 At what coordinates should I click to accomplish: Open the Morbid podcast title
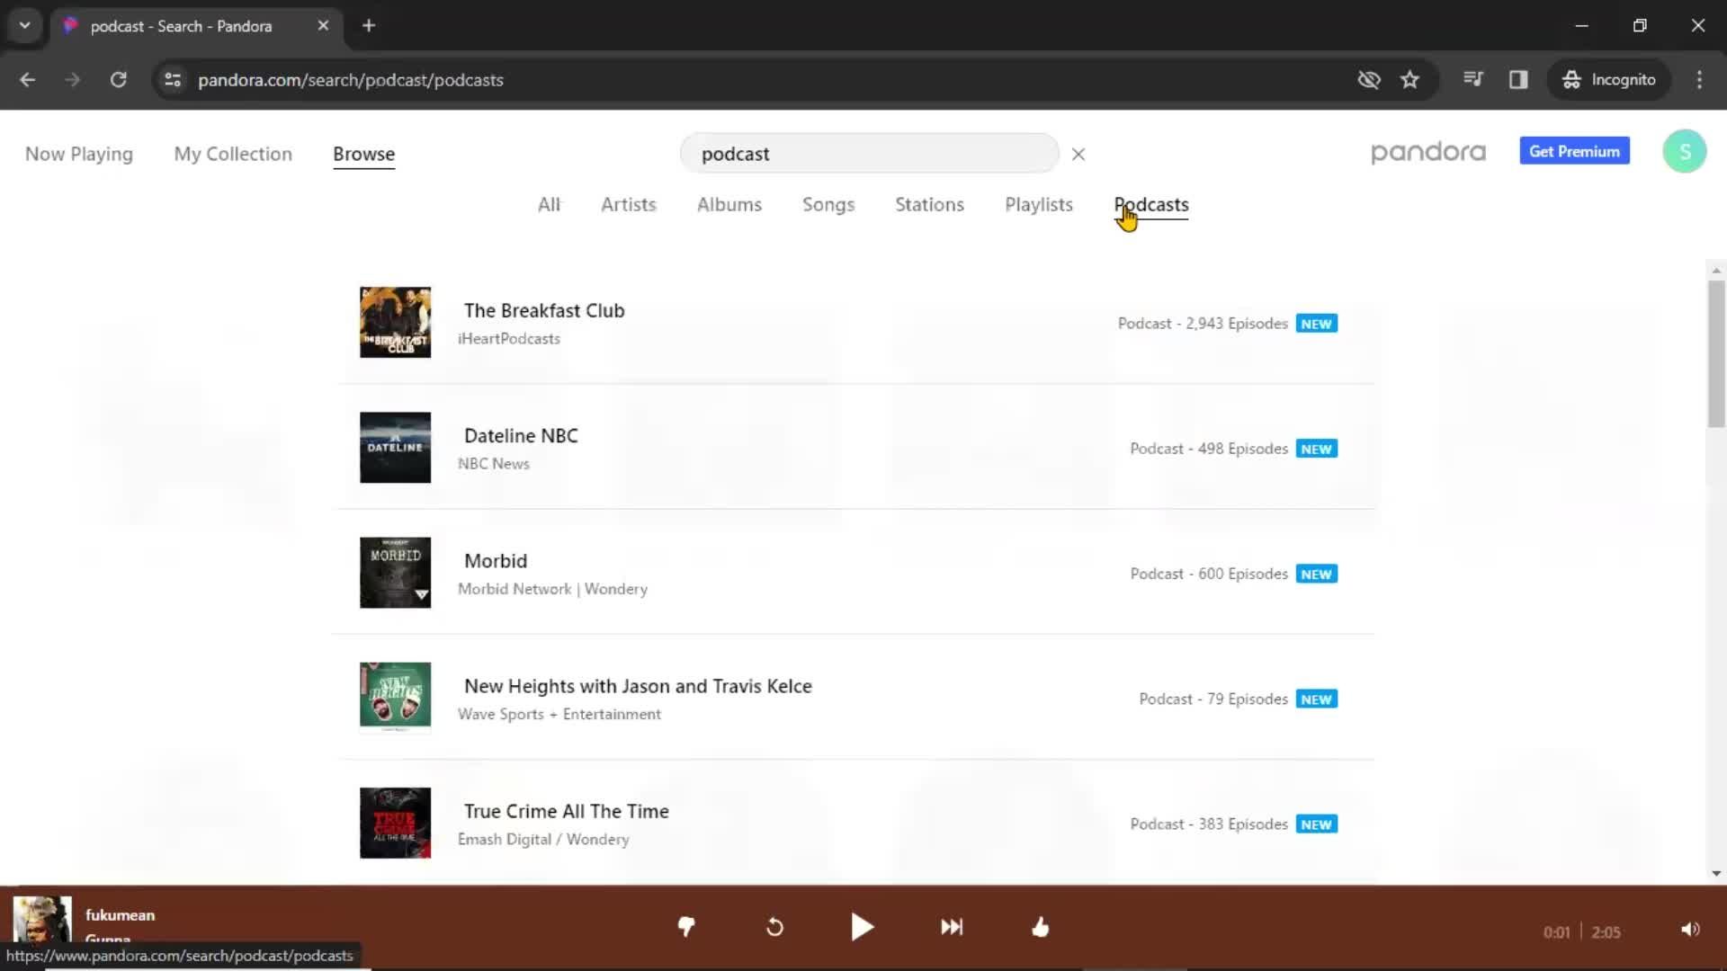(x=496, y=561)
